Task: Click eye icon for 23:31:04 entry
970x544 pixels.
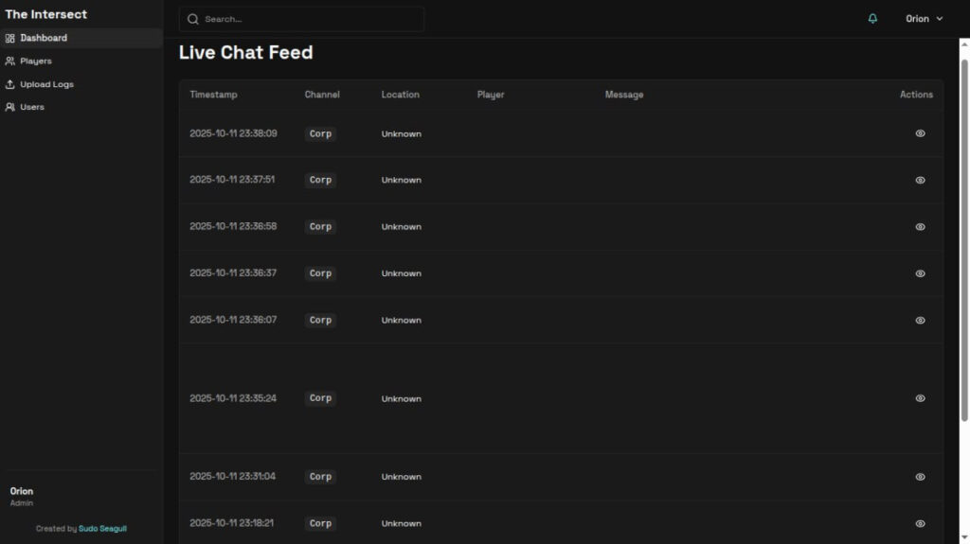Action: coord(920,477)
